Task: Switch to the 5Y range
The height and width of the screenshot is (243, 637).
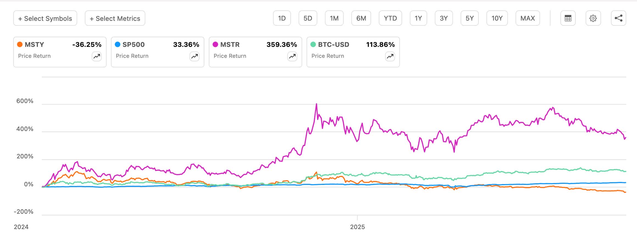Action: [x=469, y=18]
